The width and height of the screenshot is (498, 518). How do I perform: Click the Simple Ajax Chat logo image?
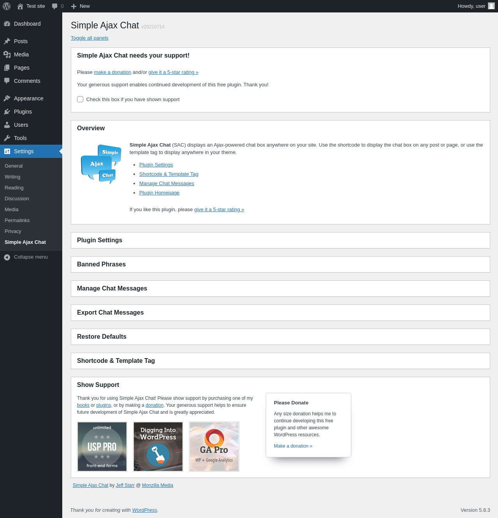tap(101, 164)
